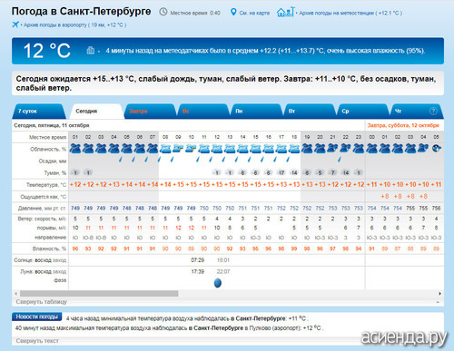Click the help question mark icon on tabs
The image size is (454, 351).
433,112
